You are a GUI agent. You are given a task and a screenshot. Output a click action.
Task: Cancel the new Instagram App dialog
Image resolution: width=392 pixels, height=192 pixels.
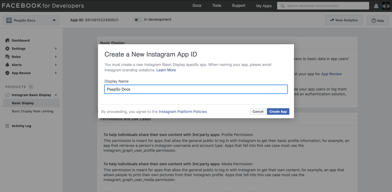tap(258, 111)
